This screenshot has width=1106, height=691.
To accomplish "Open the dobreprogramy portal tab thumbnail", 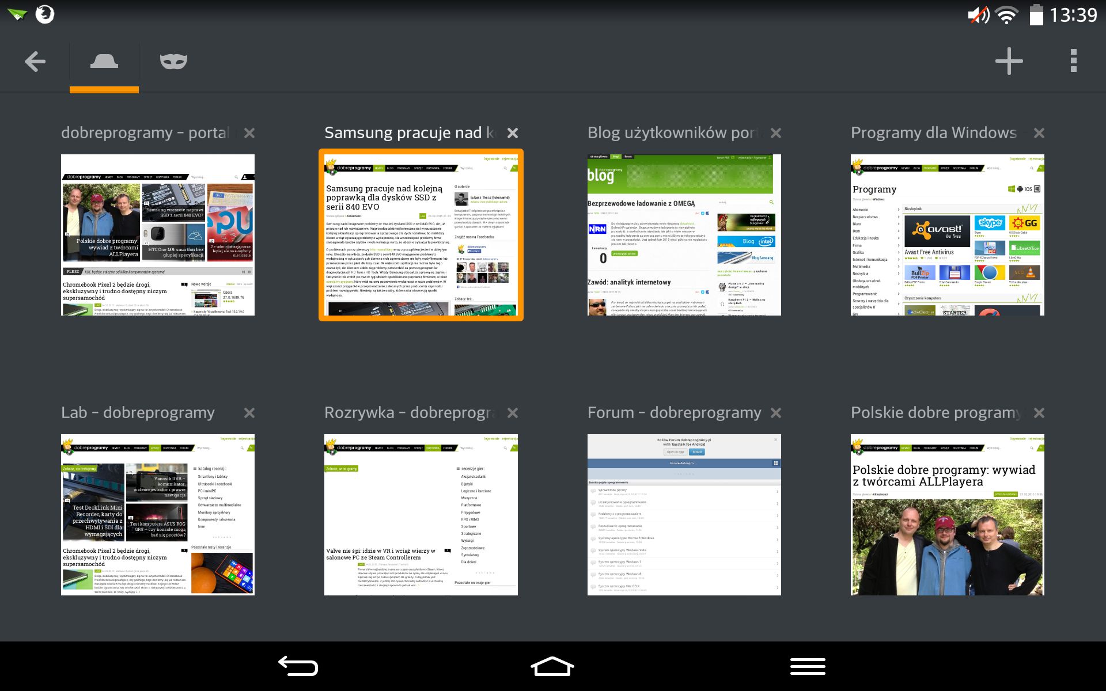I will click(x=158, y=235).
